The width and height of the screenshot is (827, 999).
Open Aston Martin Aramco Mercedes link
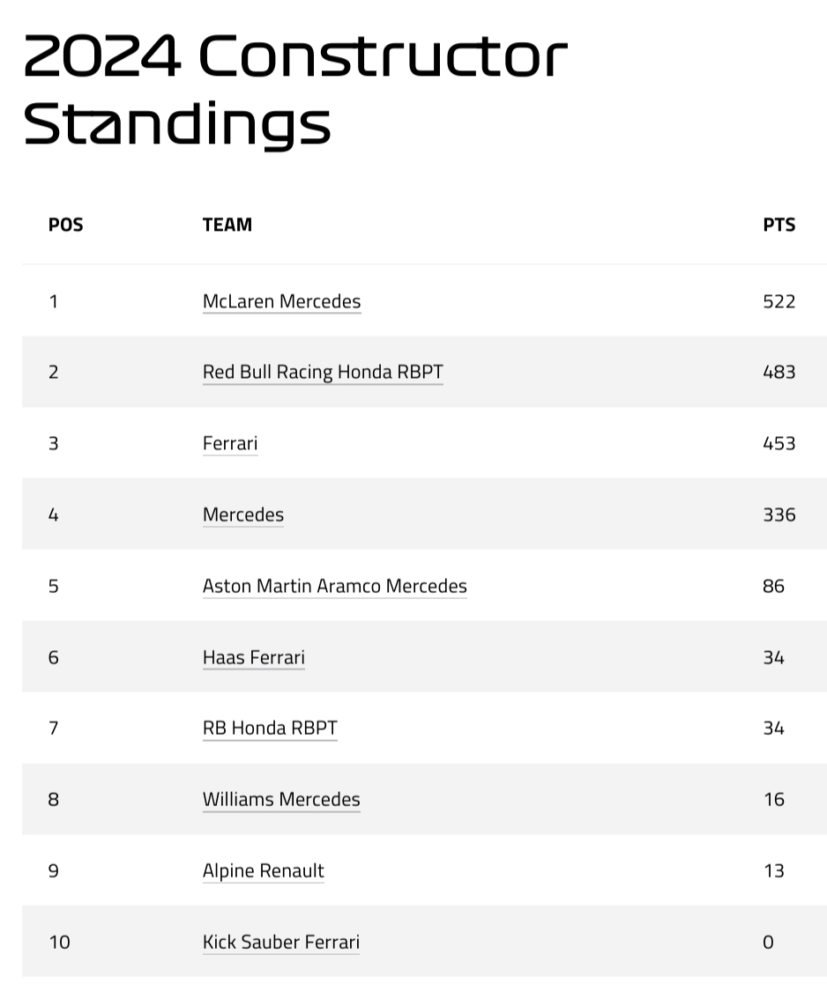[x=334, y=586]
